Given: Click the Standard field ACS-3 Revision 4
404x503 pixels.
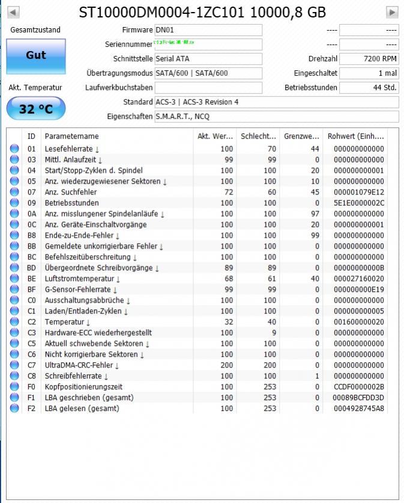Looking at the screenshot, I should point(277,102).
